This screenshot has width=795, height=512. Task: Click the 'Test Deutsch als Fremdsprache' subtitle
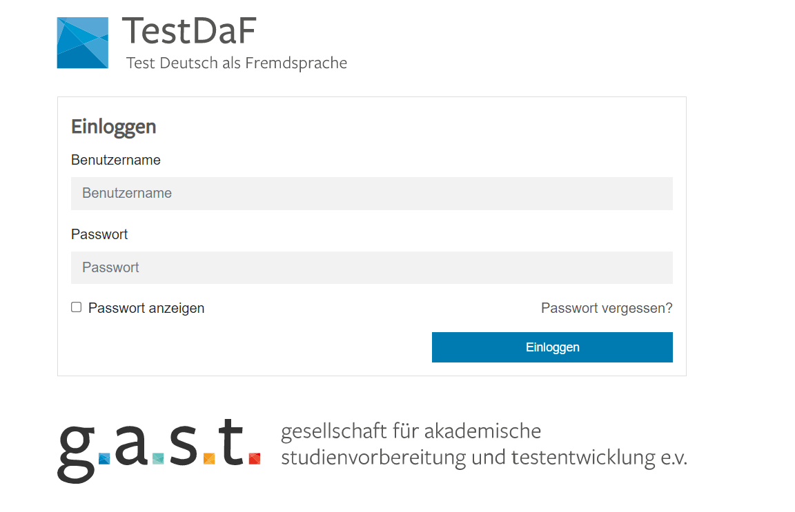click(237, 63)
